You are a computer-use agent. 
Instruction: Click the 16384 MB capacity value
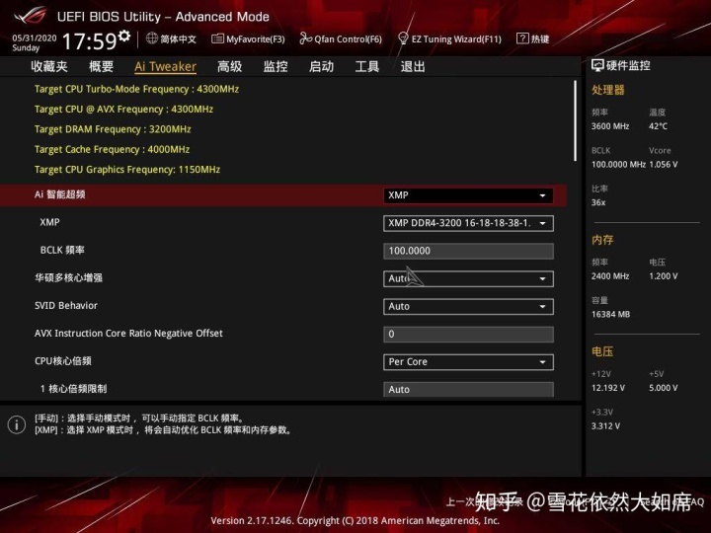tap(611, 314)
